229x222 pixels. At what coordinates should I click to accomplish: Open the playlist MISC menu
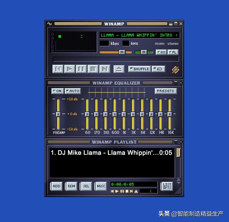click(101, 186)
